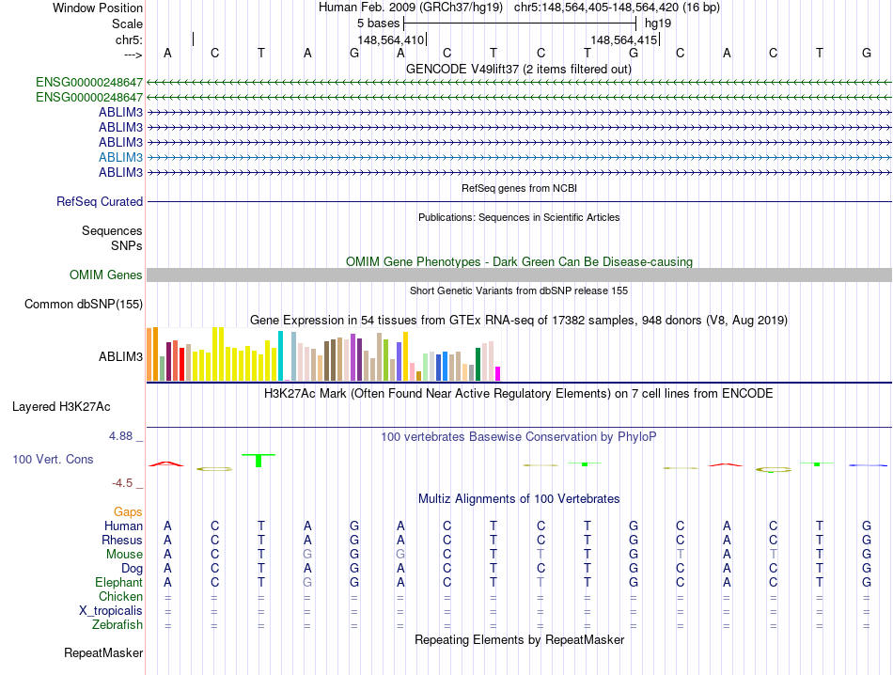Click the RepeatMasker track label

[103, 652]
